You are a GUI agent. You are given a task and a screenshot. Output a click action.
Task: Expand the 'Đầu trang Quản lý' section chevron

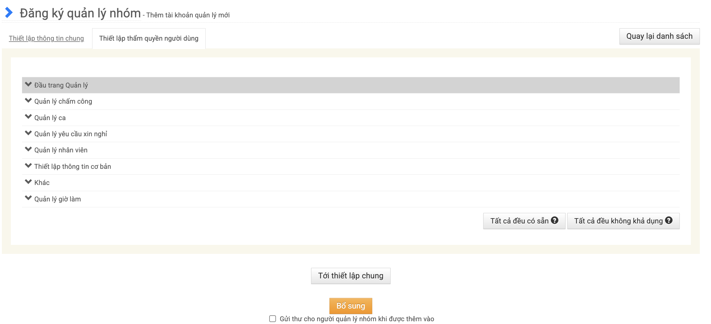[x=28, y=84]
